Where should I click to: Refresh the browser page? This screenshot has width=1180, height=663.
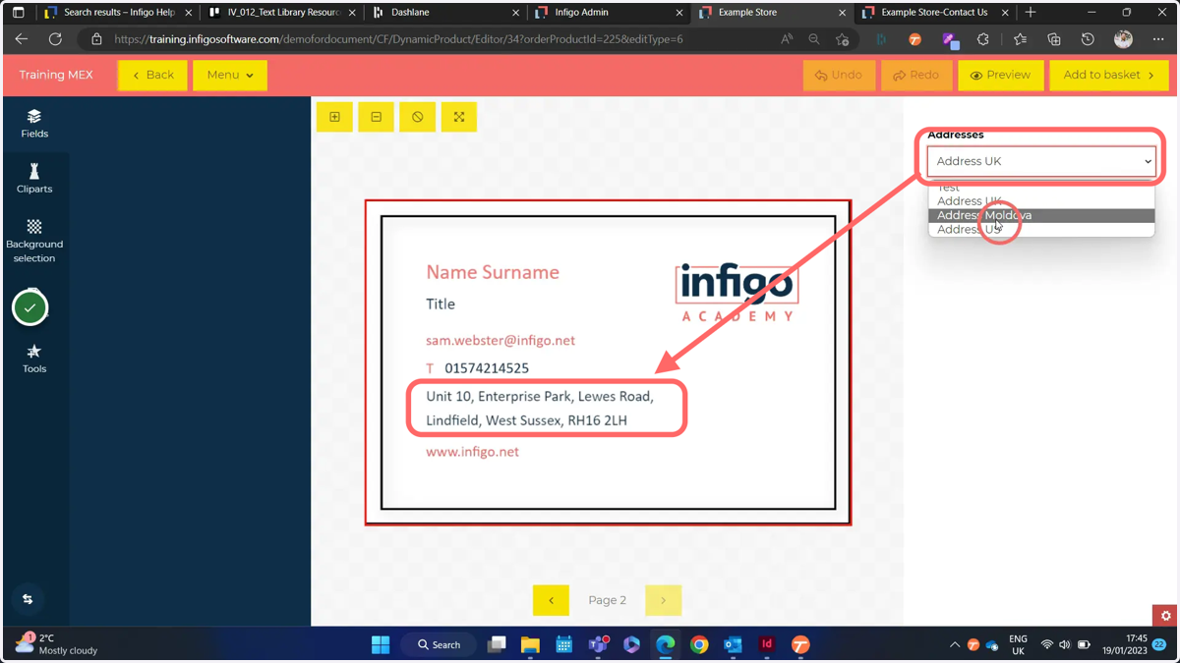tap(55, 39)
